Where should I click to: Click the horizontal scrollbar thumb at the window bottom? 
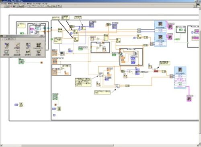point(68,145)
